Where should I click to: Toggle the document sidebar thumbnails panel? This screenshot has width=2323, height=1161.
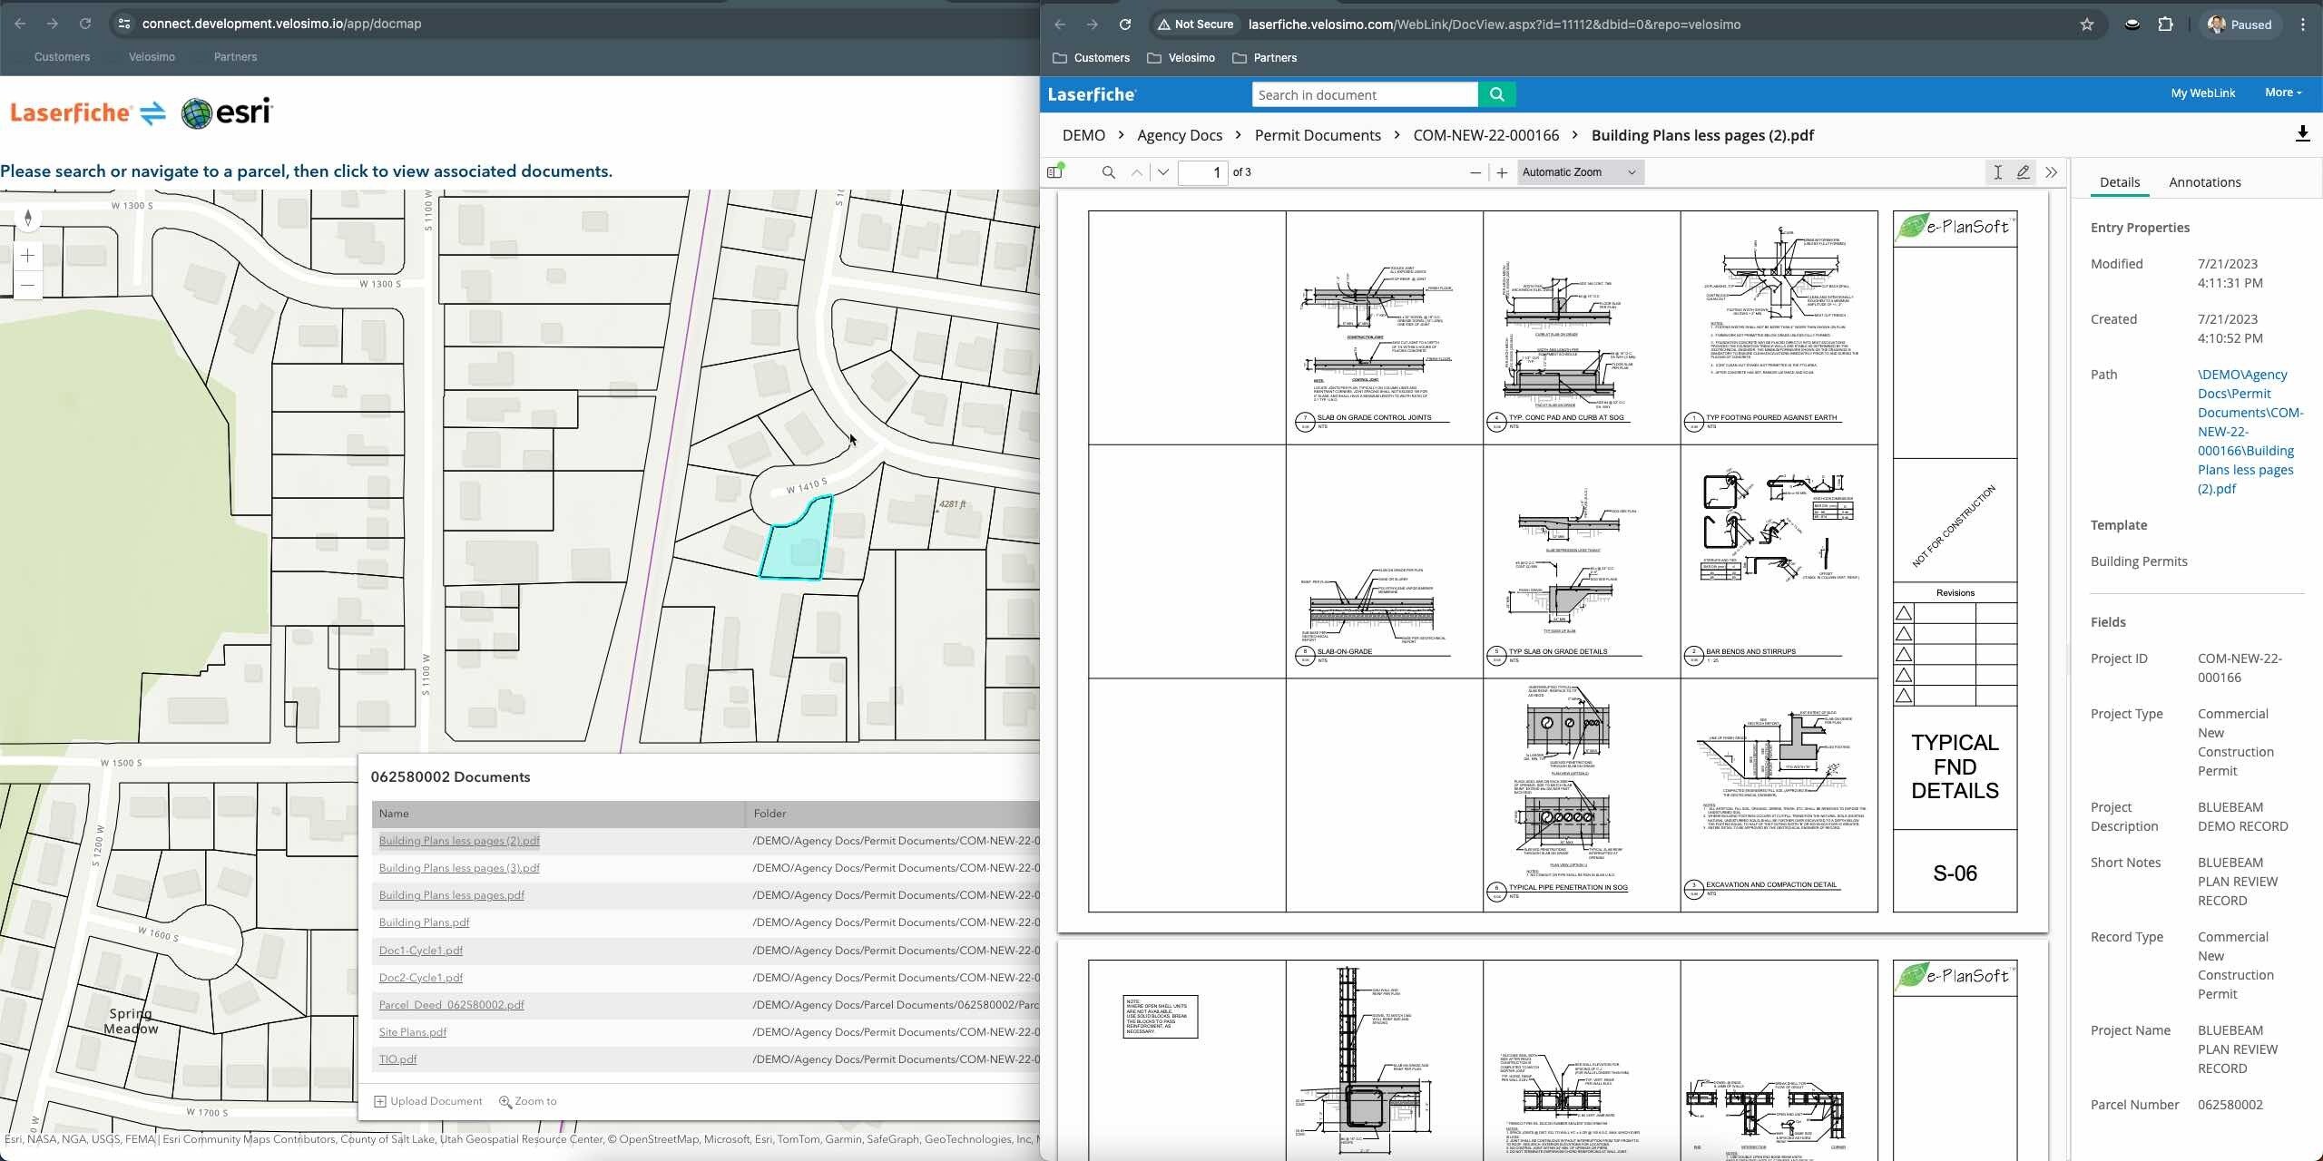coord(1055,171)
